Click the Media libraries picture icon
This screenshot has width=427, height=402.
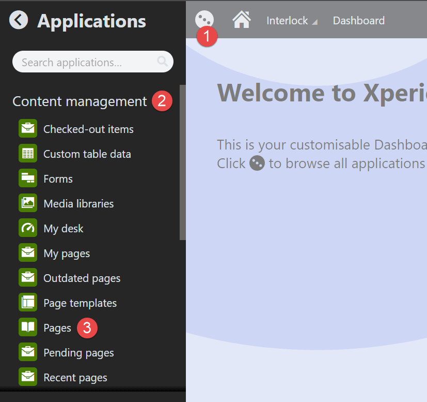click(28, 203)
